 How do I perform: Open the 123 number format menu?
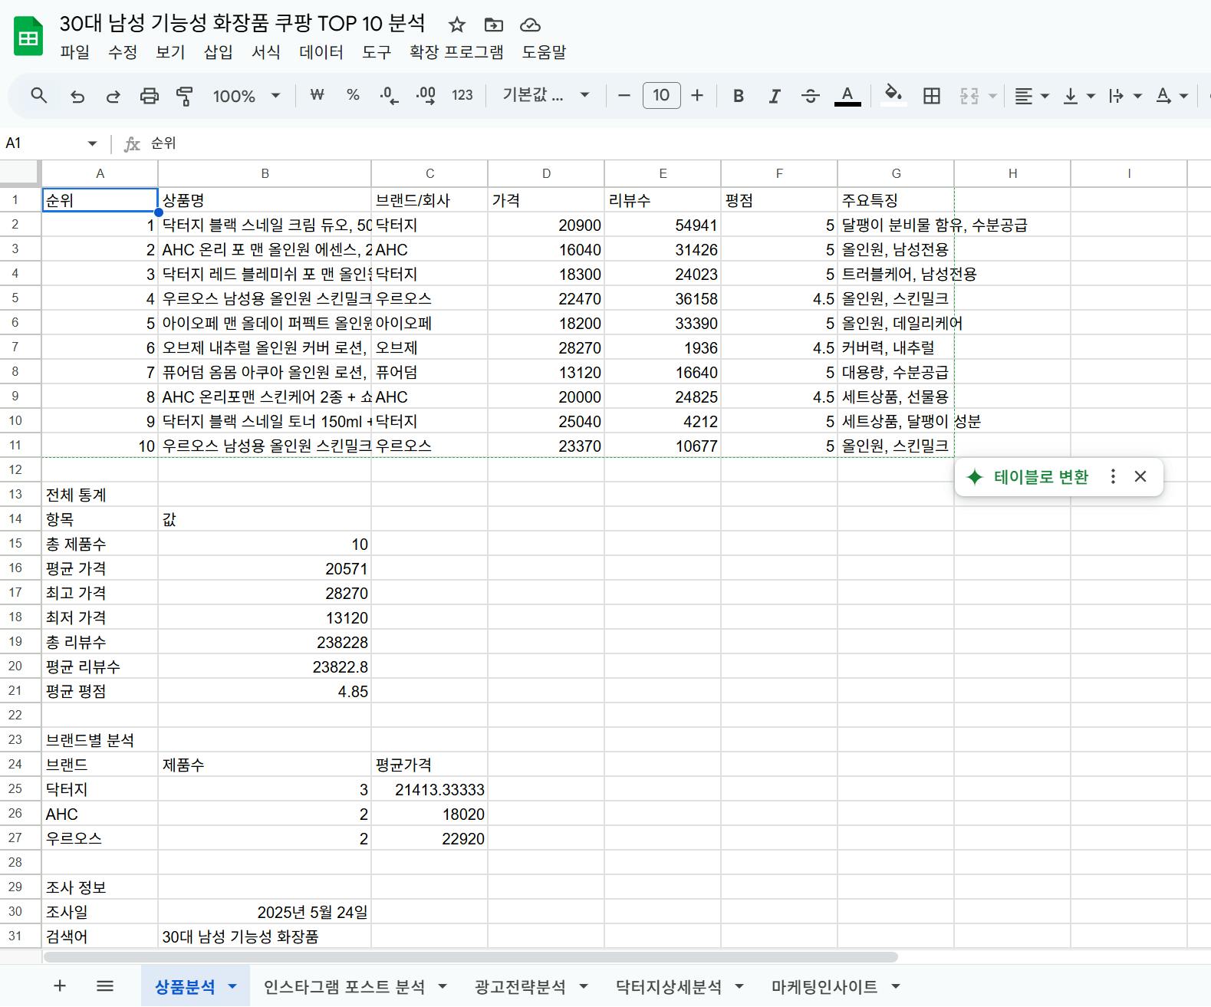coord(462,95)
